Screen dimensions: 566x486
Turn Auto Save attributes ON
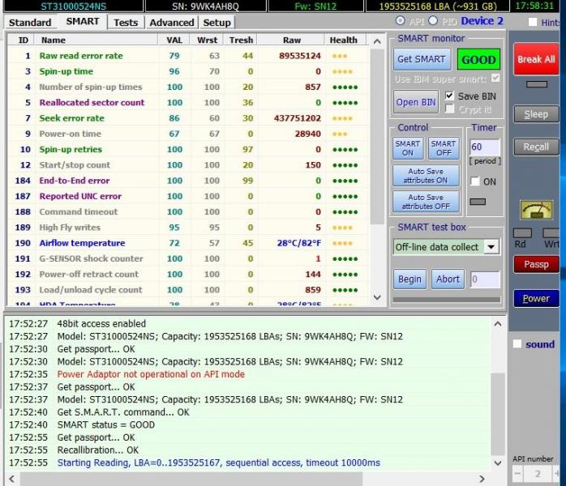tap(426, 176)
